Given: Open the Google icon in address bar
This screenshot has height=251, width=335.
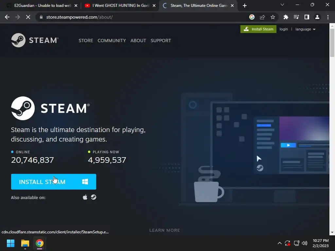Looking at the screenshot, I should click(x=252, y=17).
